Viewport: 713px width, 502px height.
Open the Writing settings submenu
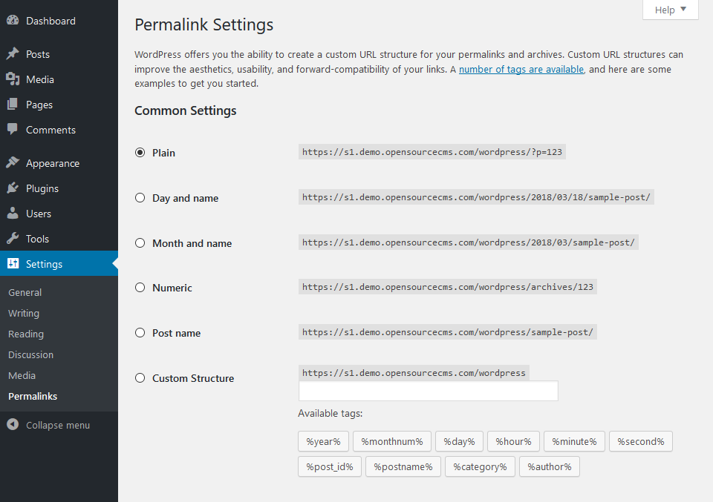point(24,313)
